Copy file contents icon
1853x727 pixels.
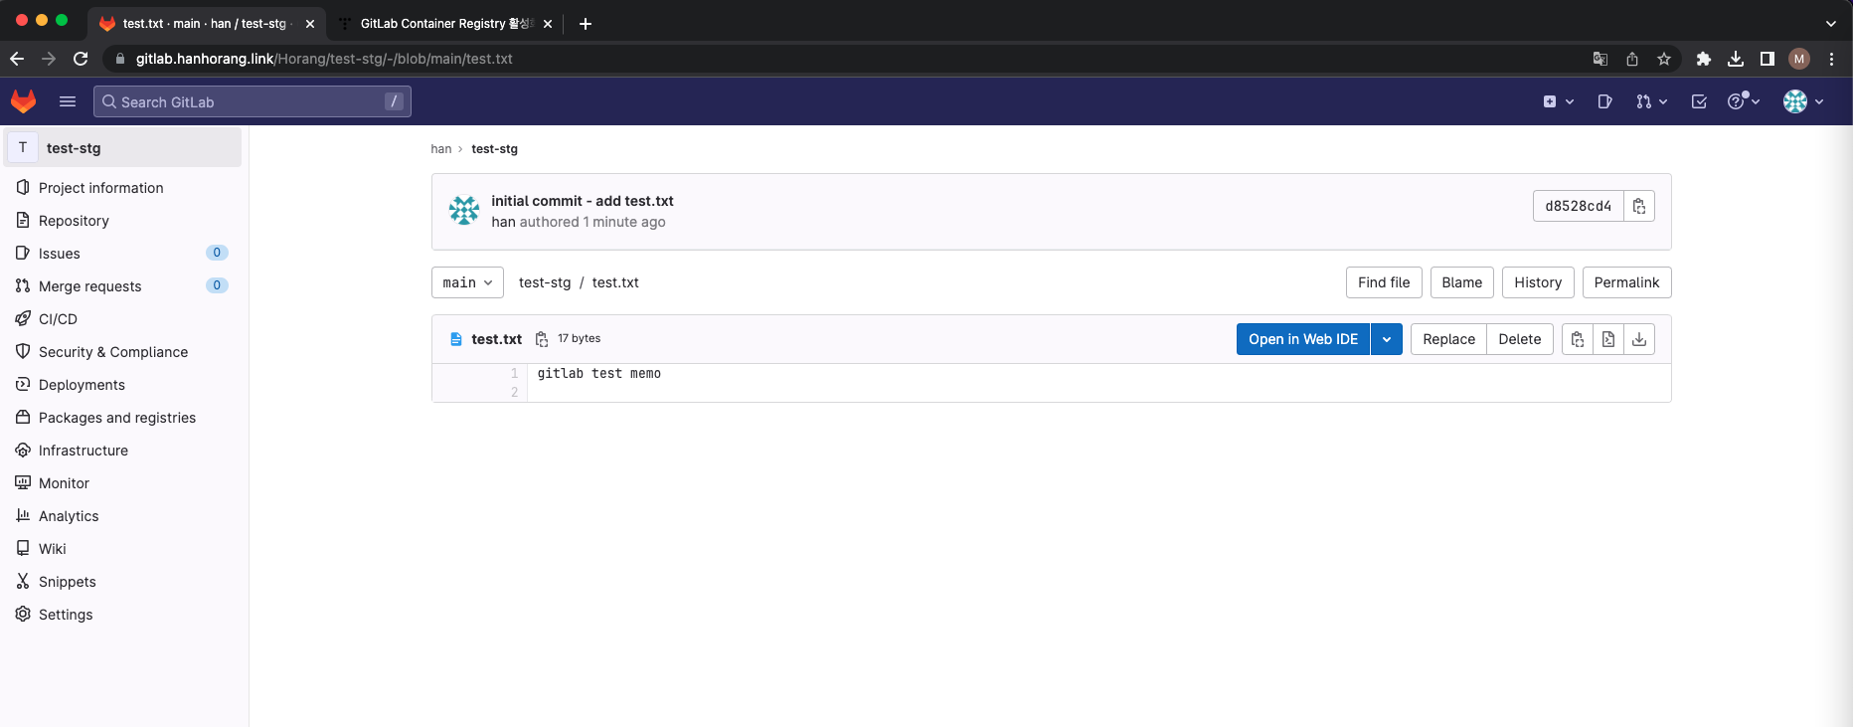[x=1578, y=339]
